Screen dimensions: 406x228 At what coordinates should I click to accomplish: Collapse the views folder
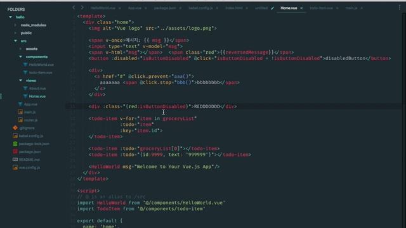click(x=20, y=80)
